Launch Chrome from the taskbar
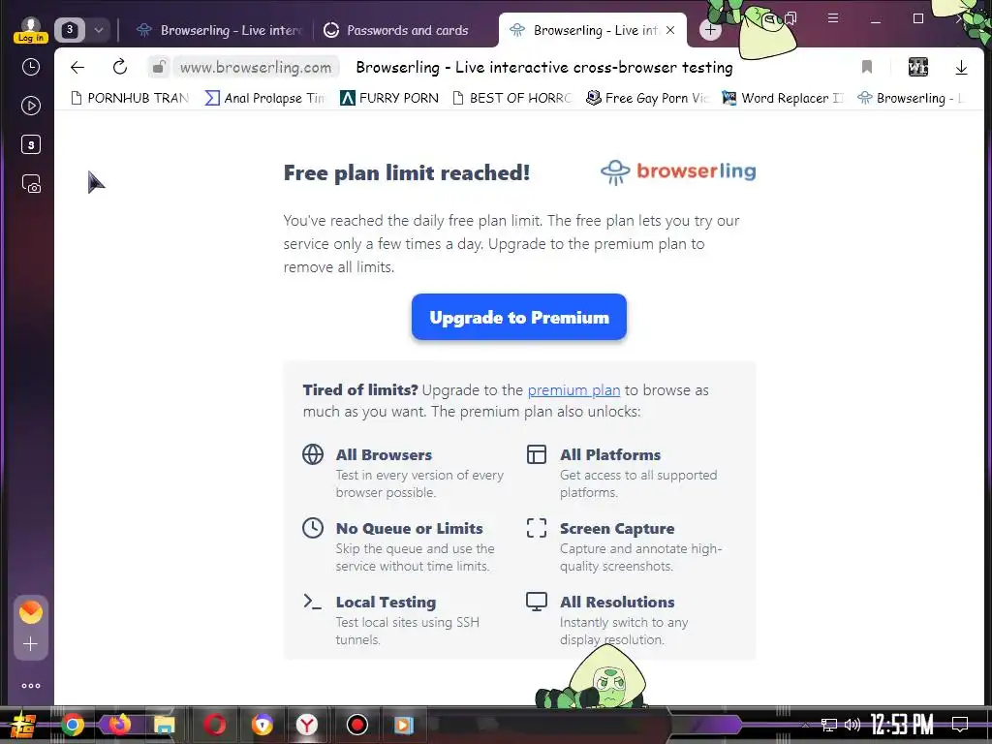This screenshot has height=744, width=992. pos(72,725)
